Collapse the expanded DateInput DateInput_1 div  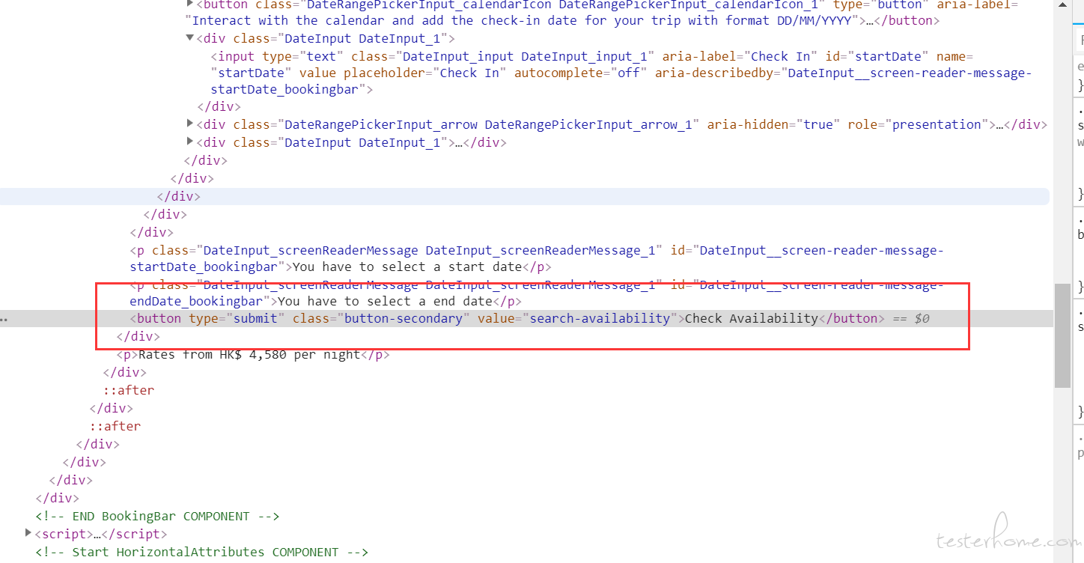(190, 38)
